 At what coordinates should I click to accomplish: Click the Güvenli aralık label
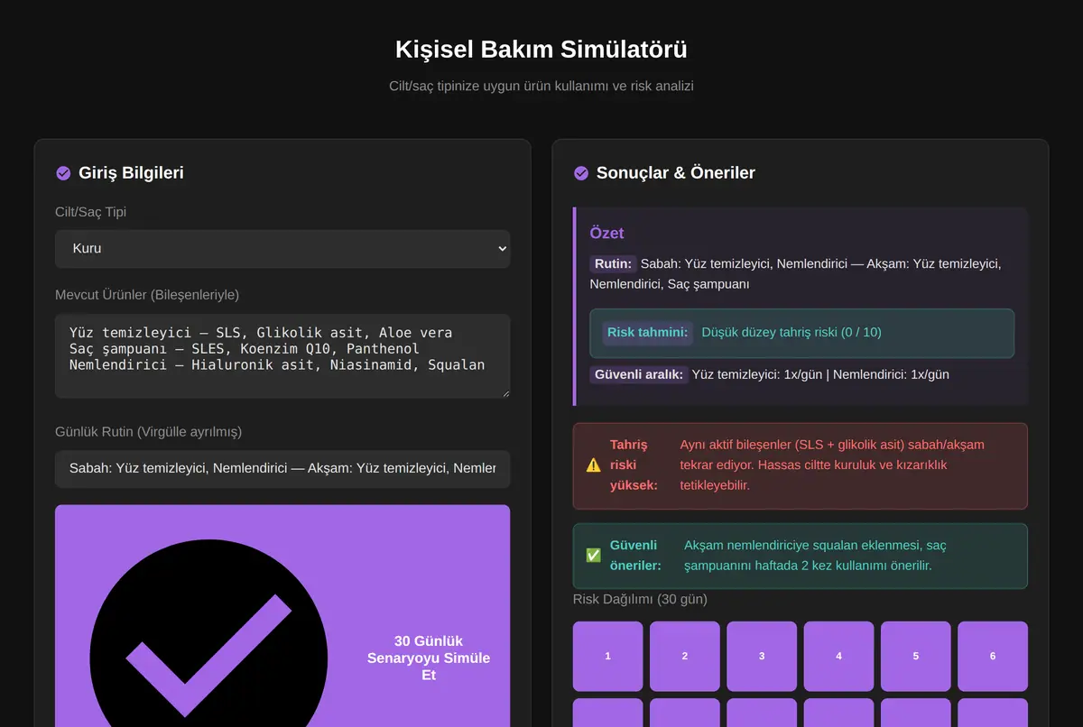coord(639,374)
